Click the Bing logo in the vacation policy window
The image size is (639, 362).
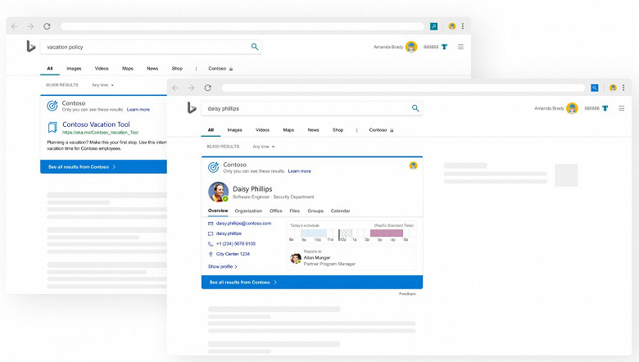30,47
